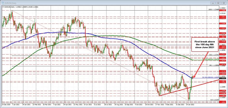Click the red price tag 1.19857
Screen dimensions: 228x108
222,37
